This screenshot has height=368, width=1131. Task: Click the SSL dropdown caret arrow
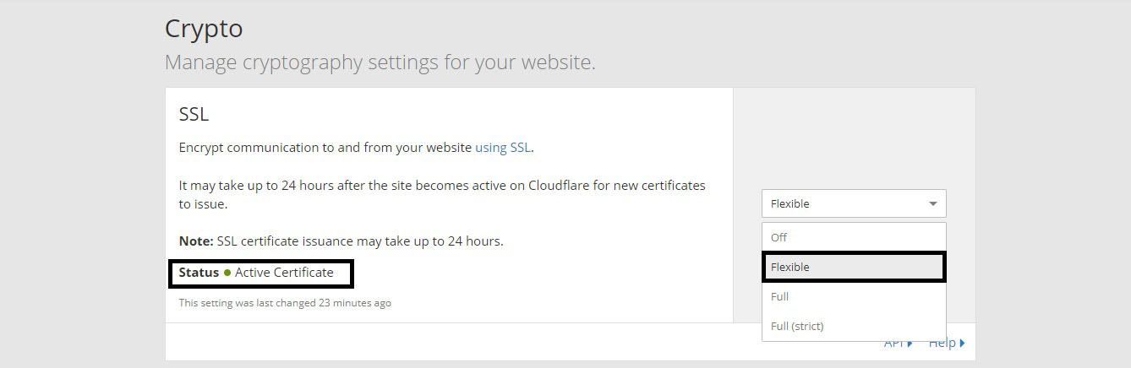tap(933, 203)
